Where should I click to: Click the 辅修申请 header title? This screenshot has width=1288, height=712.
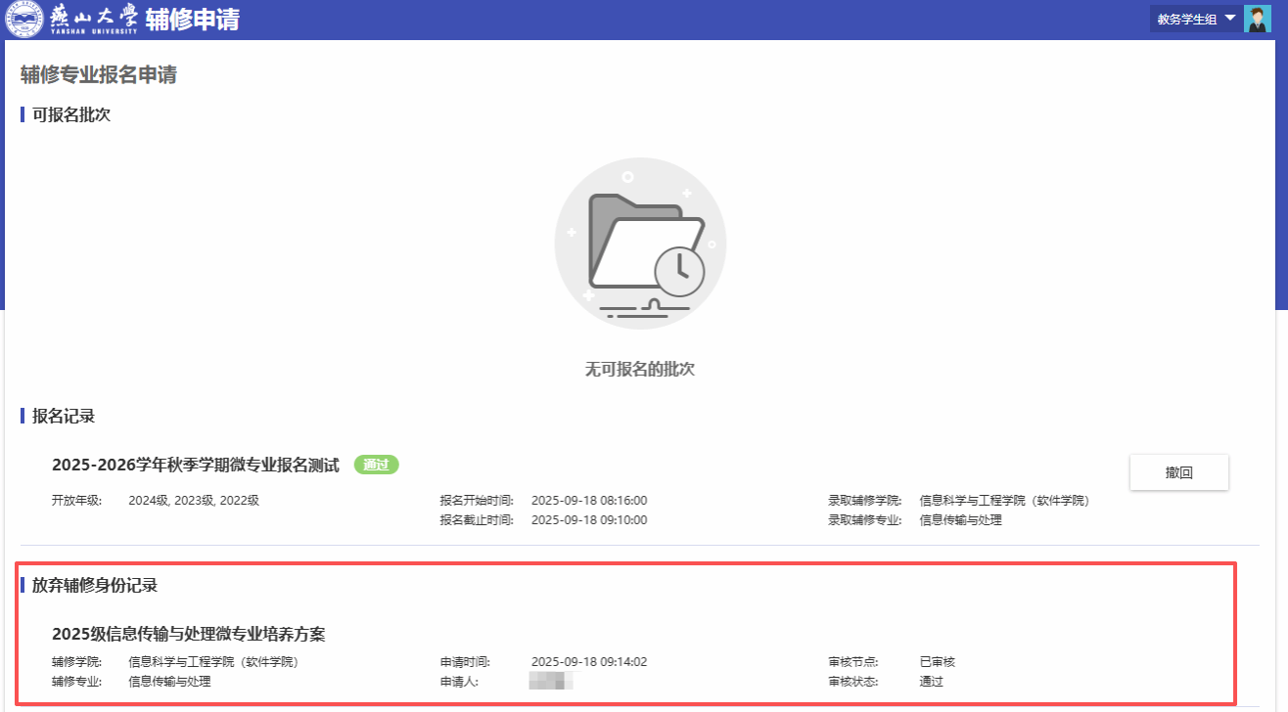pos(193,20)
